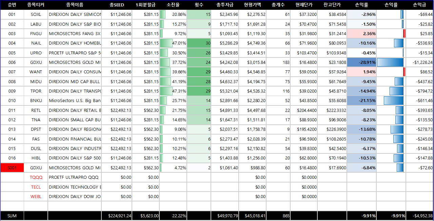Click the -21.15% return cell
The width and height of the screenshot is (434, 221).
click(361, 101)
